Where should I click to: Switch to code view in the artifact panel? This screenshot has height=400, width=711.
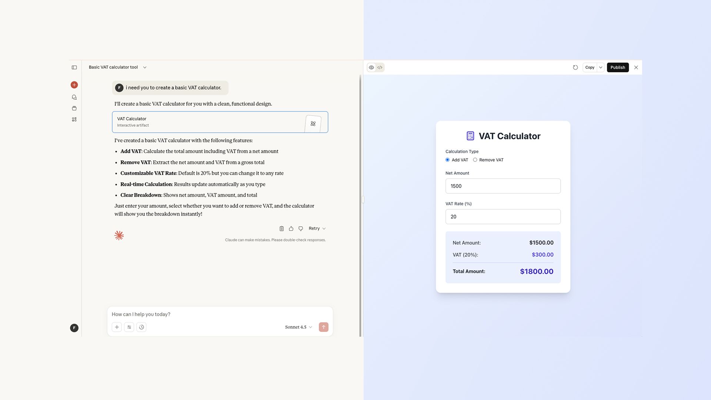[x=380, y=67]
